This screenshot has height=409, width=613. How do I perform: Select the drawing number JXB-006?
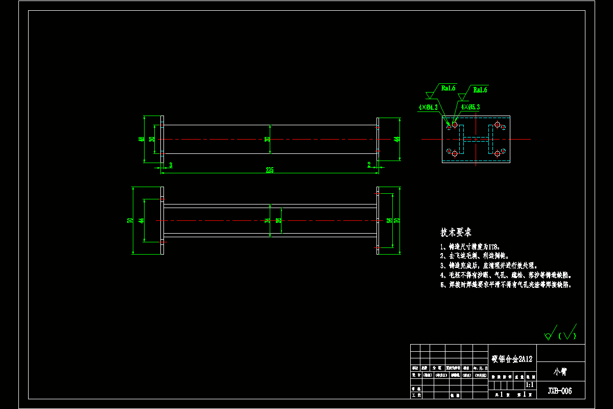[x=560, y=391]
